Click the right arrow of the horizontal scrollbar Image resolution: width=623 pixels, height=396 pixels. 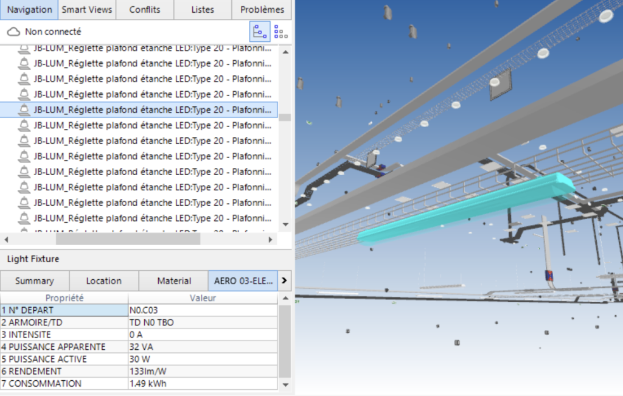pyautogui.click(x=271, y=240)
